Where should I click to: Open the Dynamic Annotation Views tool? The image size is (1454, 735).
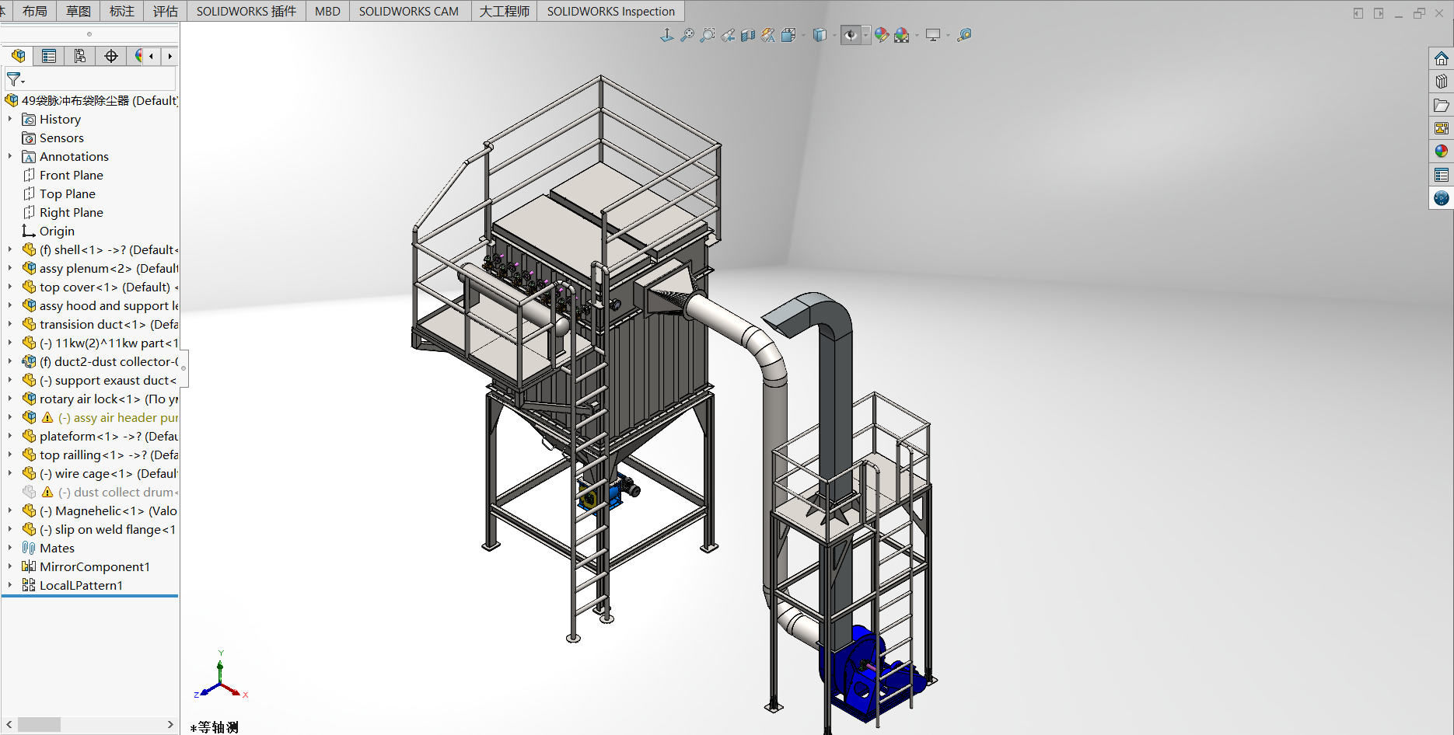(768, 35)
